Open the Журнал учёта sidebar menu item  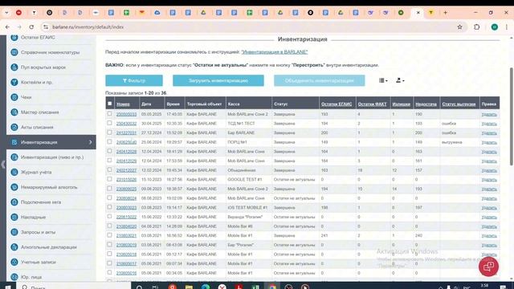[x=51, y=172]
